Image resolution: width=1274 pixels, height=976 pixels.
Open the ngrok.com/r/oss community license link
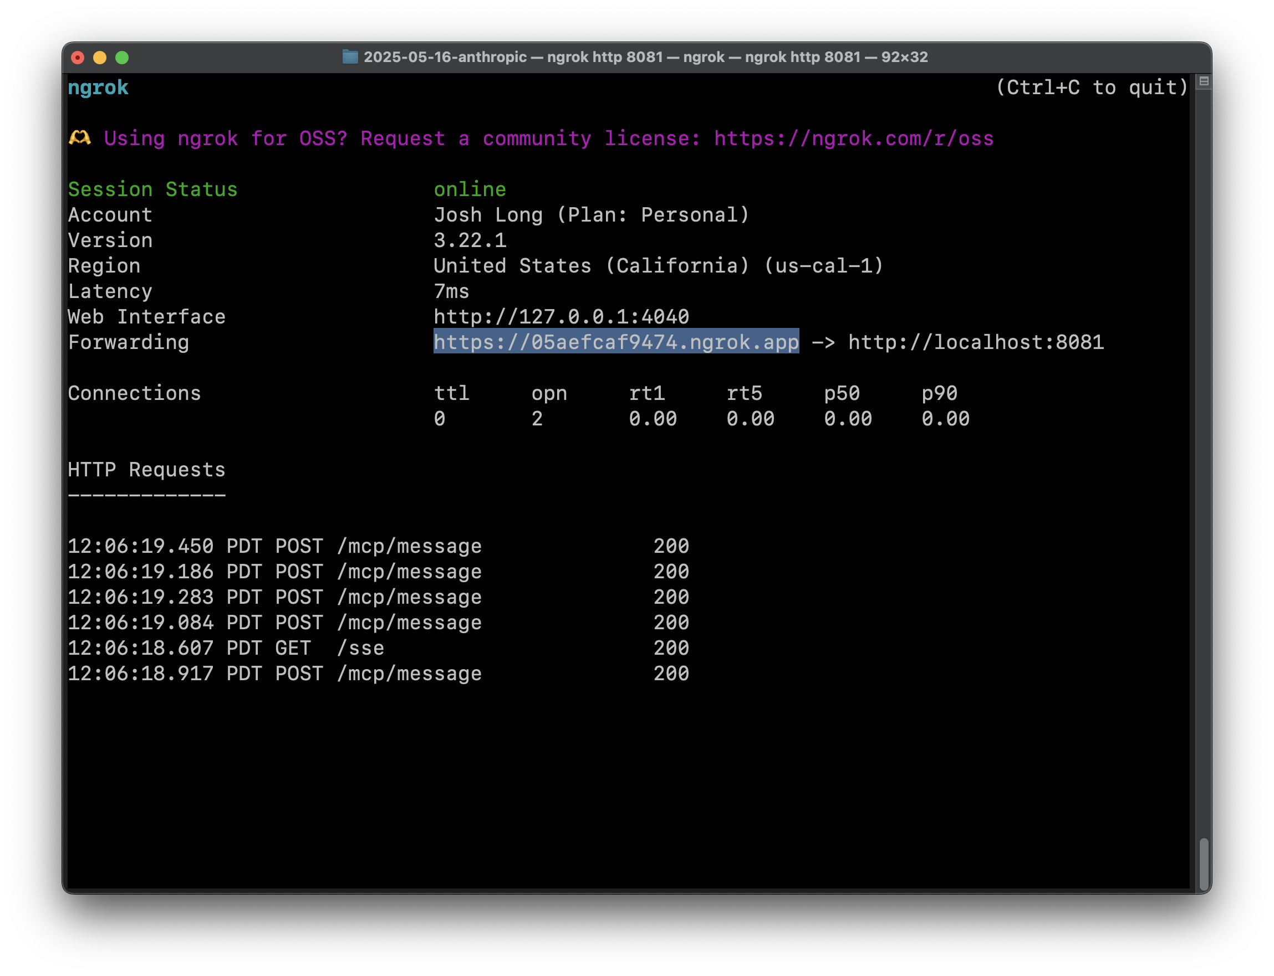coord(854,139)
